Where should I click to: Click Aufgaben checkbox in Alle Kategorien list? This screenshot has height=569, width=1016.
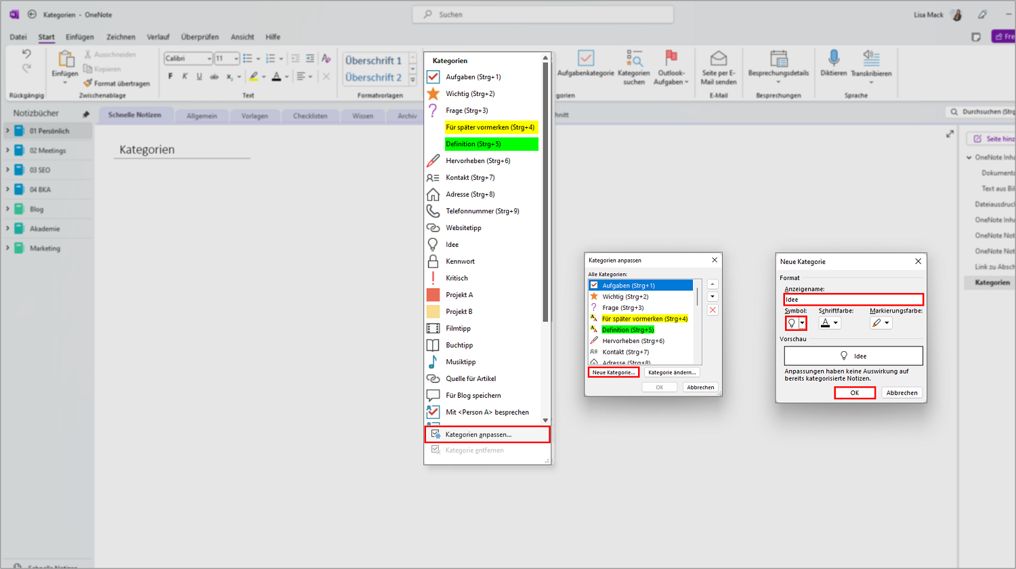pos(594,286)
